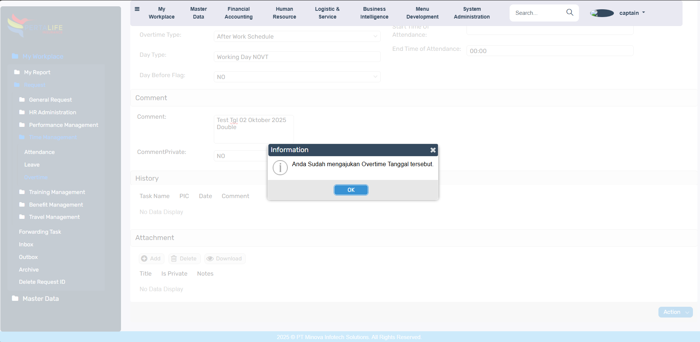Open the Financial Accounting menu
700x342 pixels.
click(x=238, y=13)
